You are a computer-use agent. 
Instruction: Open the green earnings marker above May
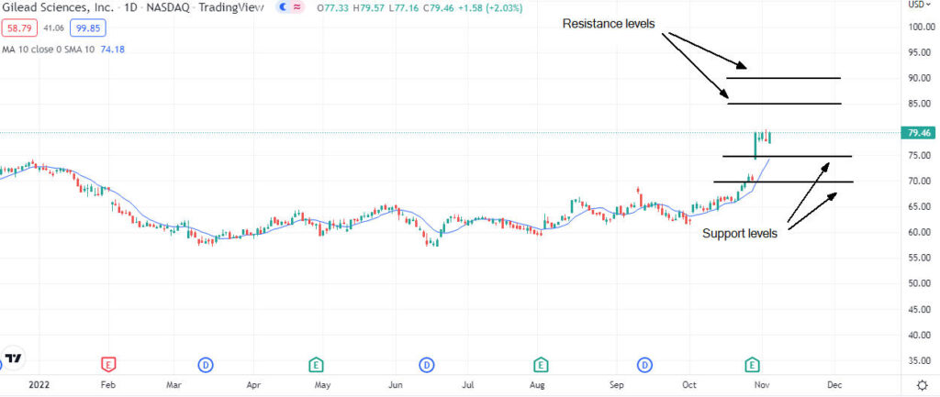pos(316,363)
